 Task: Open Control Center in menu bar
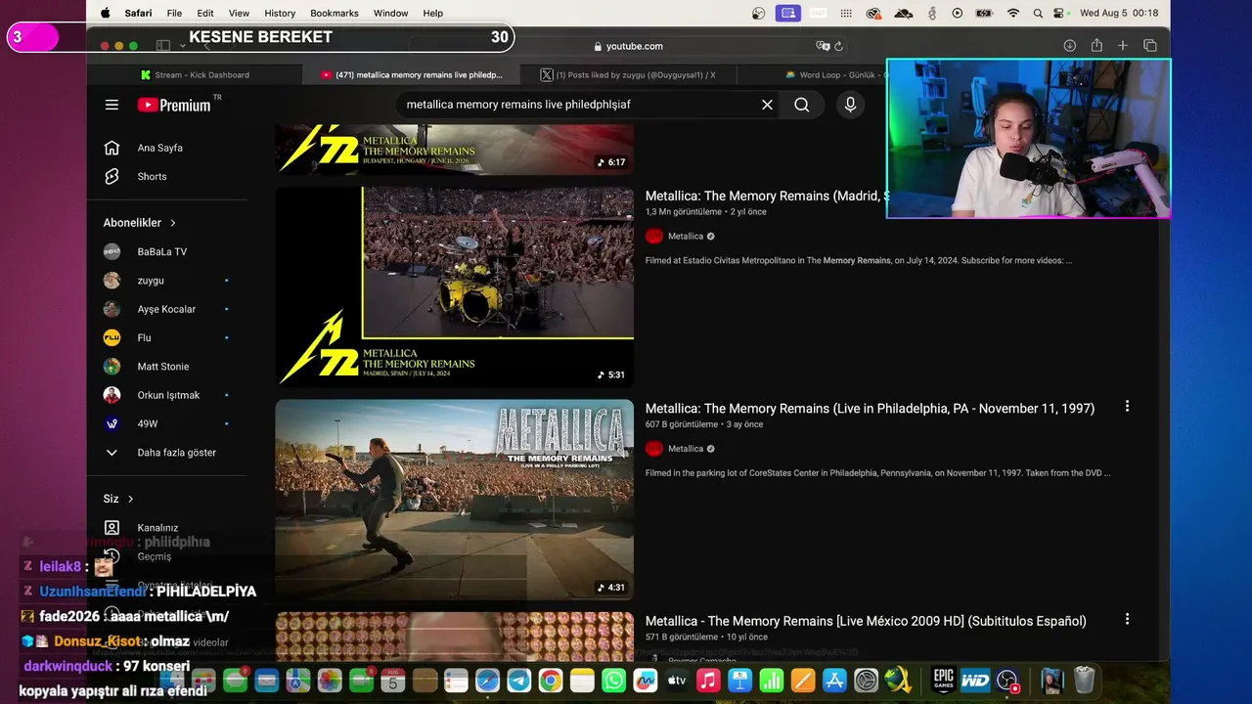1059,13
